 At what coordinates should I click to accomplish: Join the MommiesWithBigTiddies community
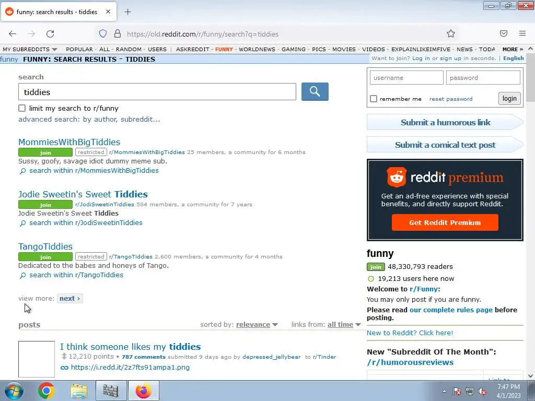(45, 152)
